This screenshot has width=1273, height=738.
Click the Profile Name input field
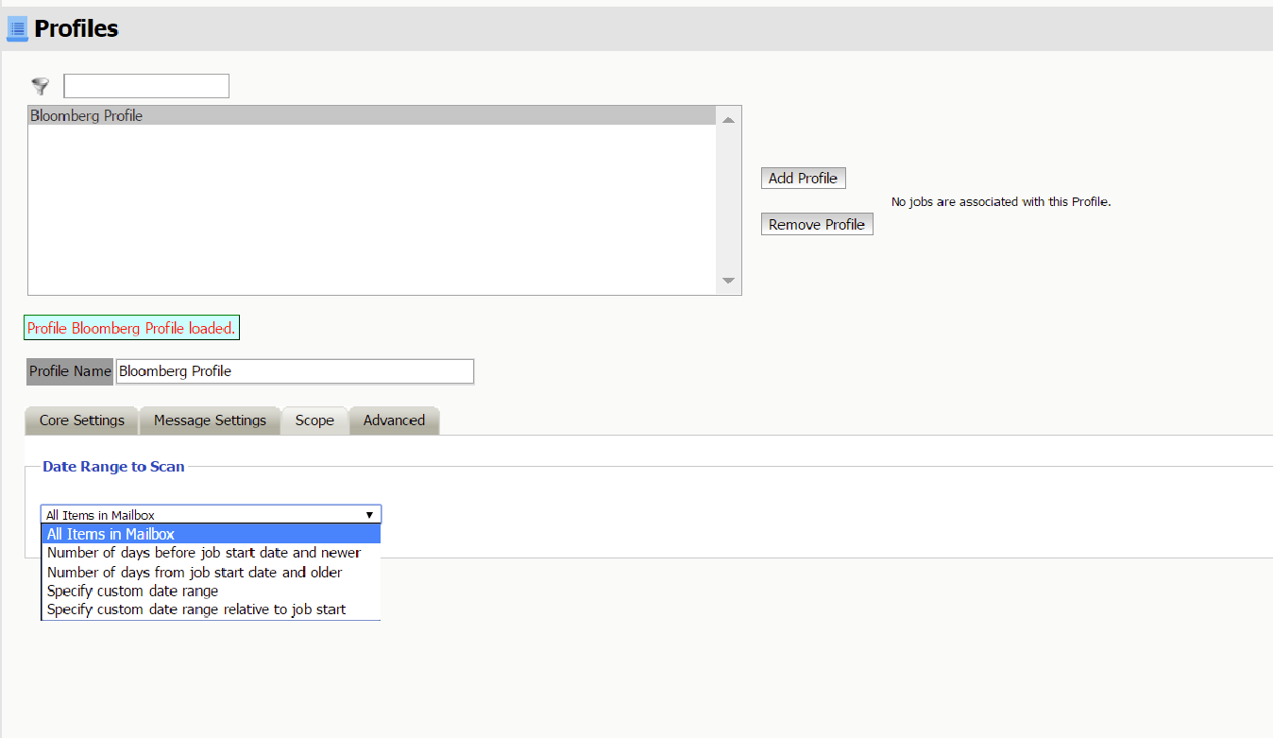pyautogui.click(x=295, y=371)
